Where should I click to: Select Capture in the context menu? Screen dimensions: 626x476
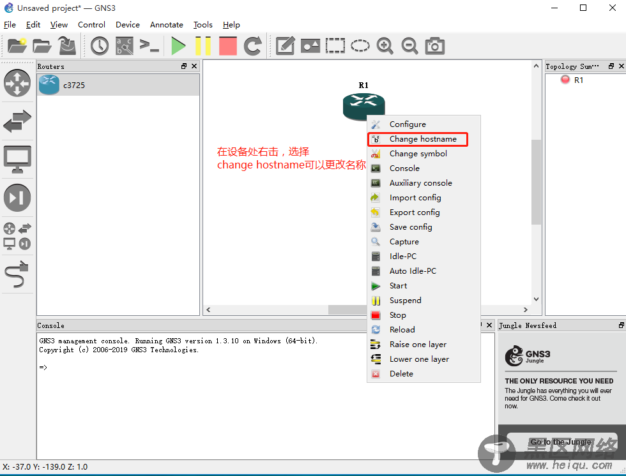(x=424, y=242)
